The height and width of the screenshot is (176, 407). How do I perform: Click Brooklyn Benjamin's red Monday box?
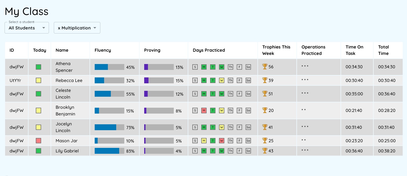pyautogui.click(x=204, y=110)
